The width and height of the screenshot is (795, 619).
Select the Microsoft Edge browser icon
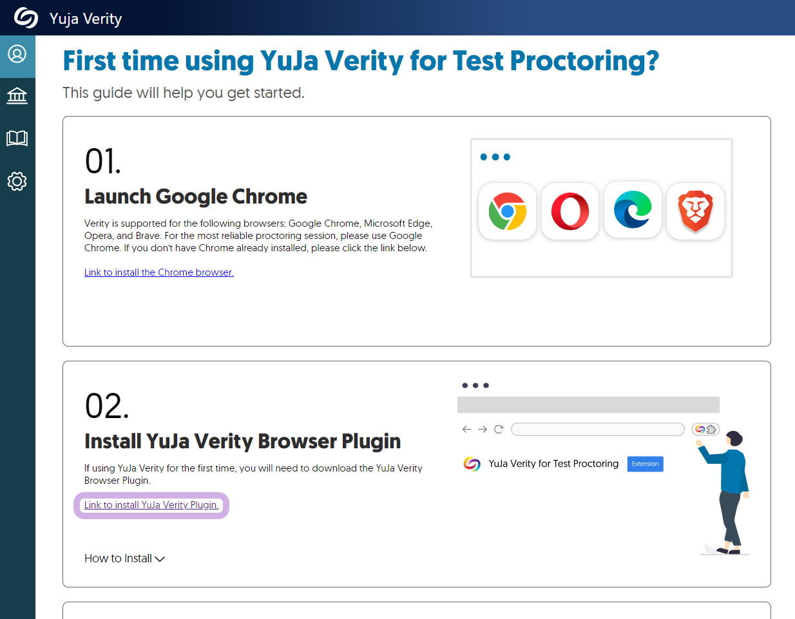tap(633, 210)
